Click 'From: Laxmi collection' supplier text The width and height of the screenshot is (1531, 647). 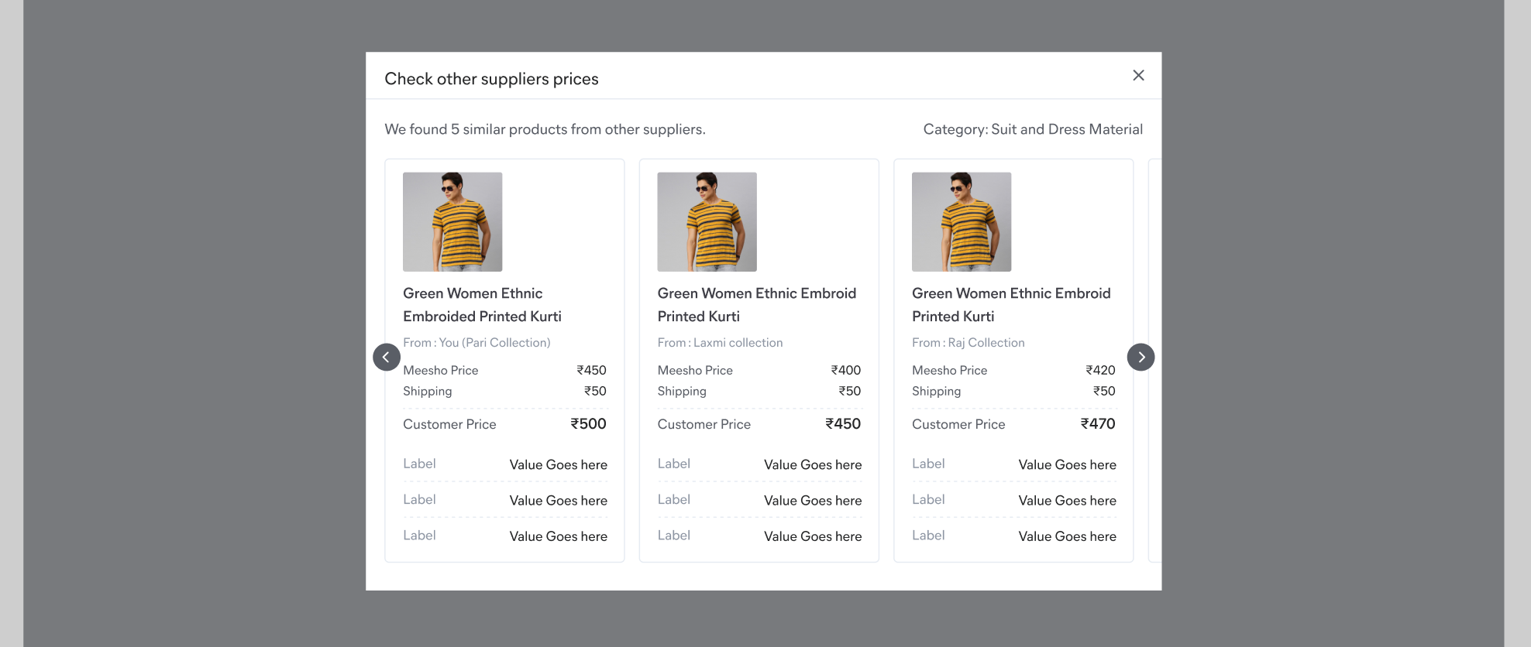[720, 343]
